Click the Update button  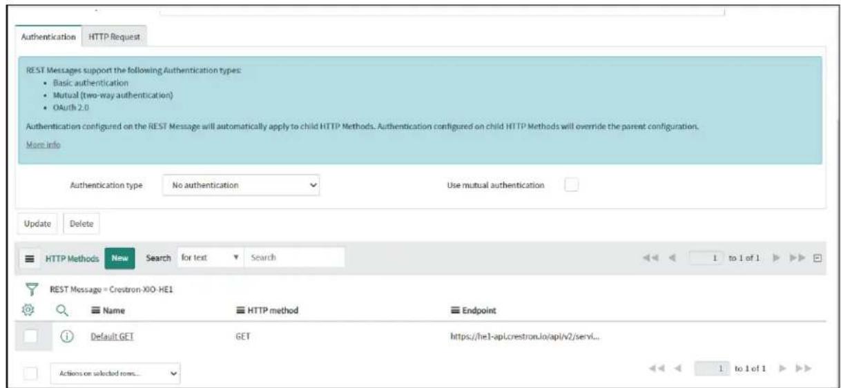coord(37,223)
